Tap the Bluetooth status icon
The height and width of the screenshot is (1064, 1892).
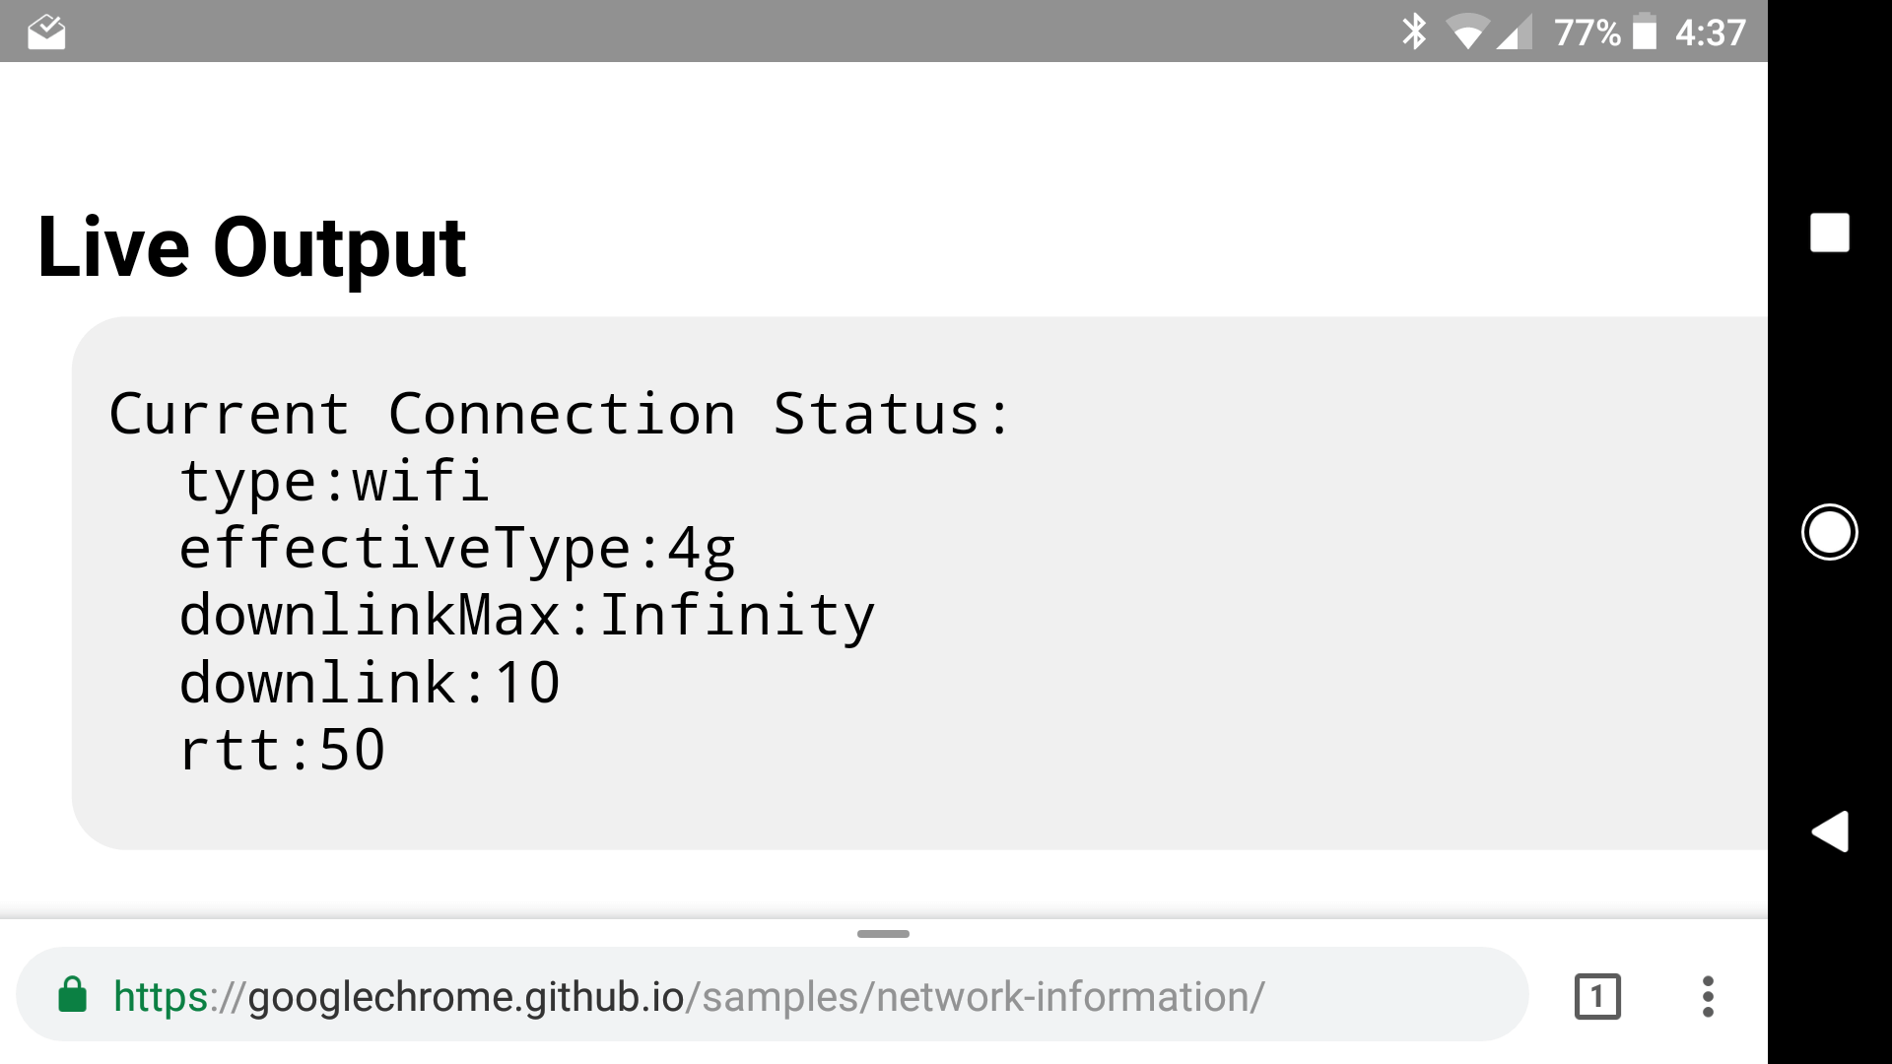(x=1414, y=32)
